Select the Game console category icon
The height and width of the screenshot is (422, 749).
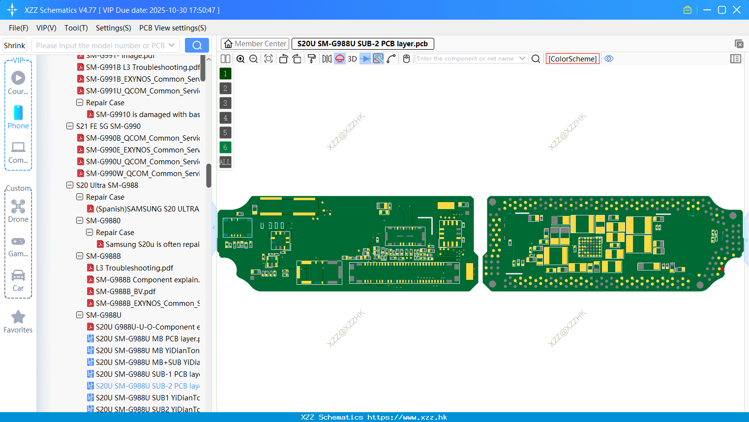[x=18, y=246]
